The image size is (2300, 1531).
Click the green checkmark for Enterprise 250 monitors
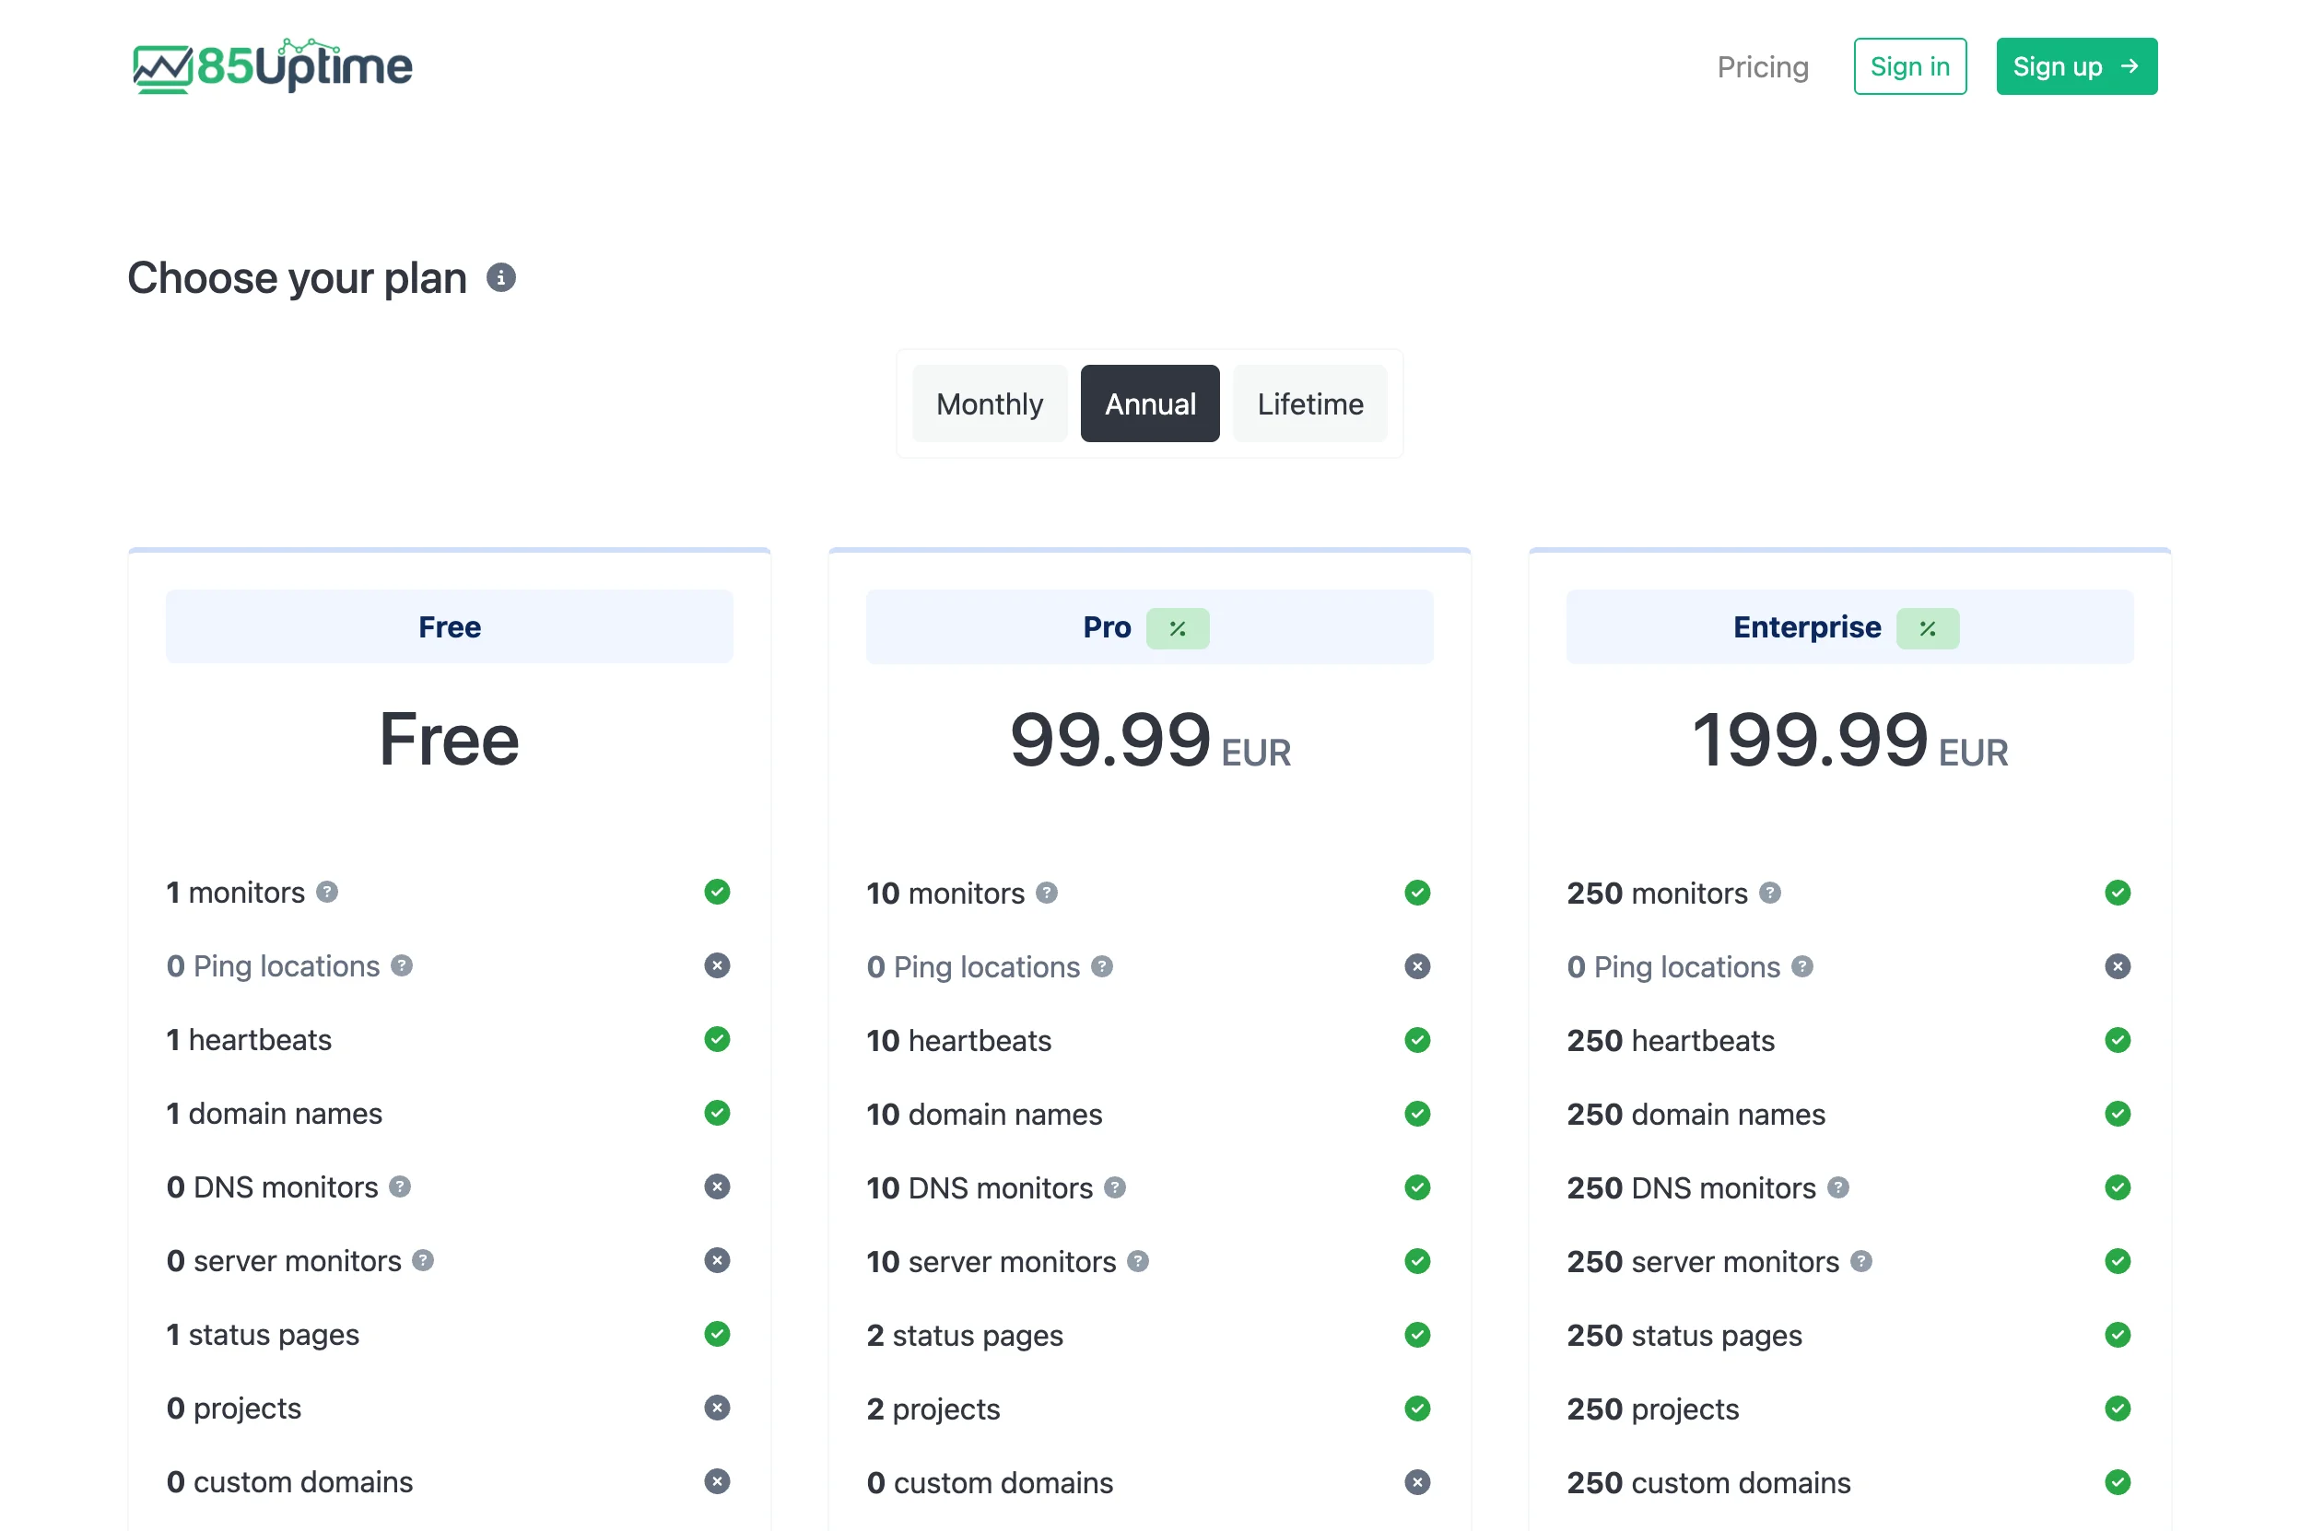[x=2117, y=893]
